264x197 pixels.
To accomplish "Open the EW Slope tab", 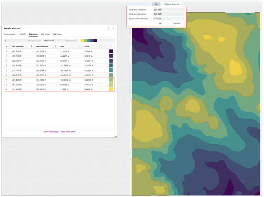I will (x=58, y=34).
